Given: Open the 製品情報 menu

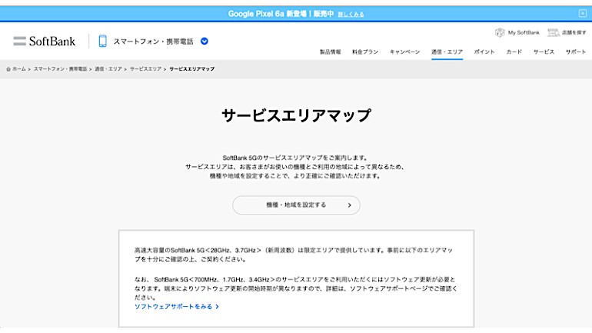Looking at the screenshot, I should click(330, 52).
